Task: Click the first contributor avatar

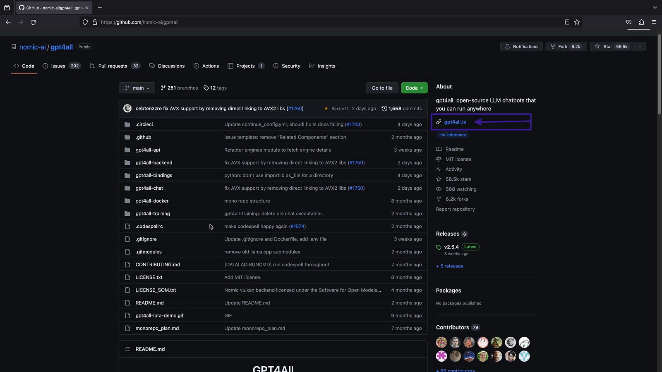Action: pos(441,343)
